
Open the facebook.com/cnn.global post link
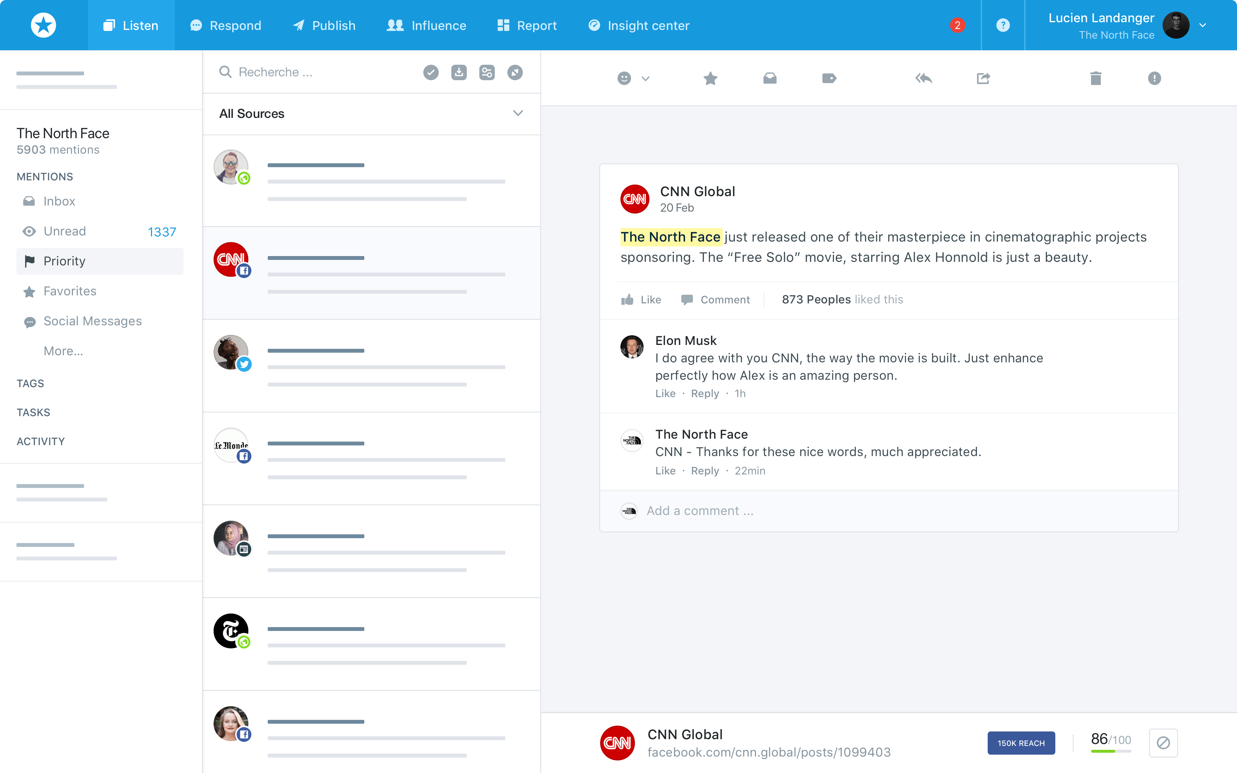(x=769, y=752)
